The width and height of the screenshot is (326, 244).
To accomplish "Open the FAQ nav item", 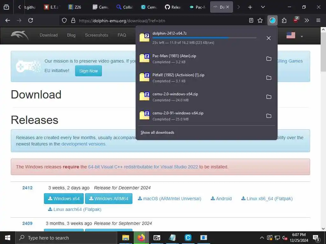I will 122,35.
